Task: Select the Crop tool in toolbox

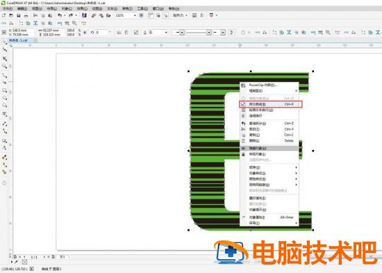Action: (x=4, y=58)
